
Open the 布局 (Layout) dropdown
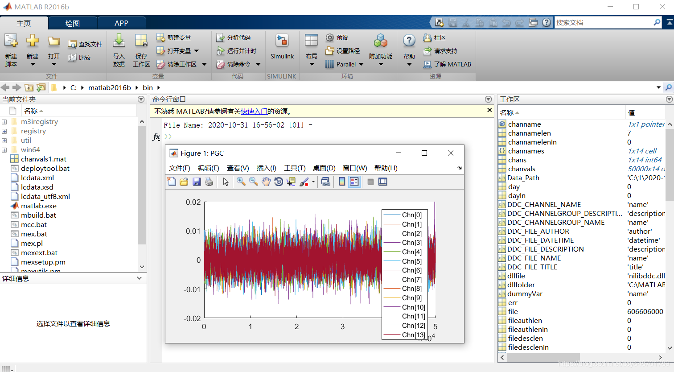coord(311,50)
